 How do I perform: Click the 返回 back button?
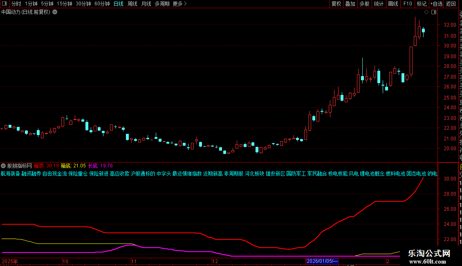pyautogui.click(x=451, y=4)
